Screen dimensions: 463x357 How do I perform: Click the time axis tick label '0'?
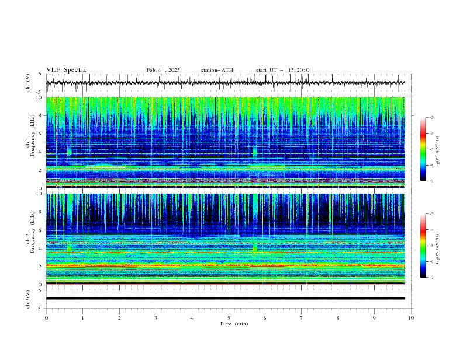coord(46,318)
